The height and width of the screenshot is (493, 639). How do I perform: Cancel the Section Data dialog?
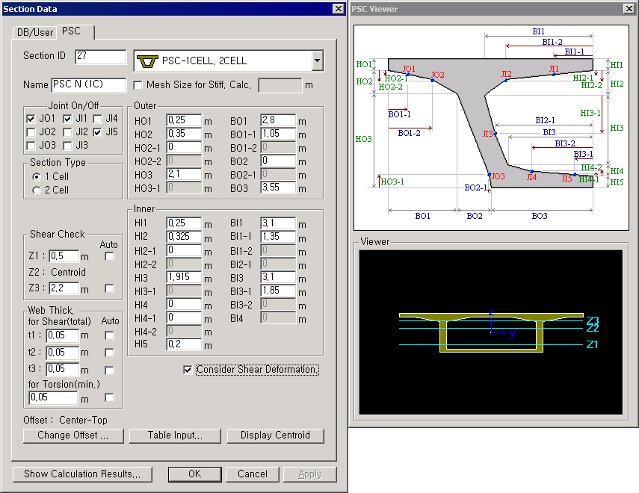click(x=253, y=474)
